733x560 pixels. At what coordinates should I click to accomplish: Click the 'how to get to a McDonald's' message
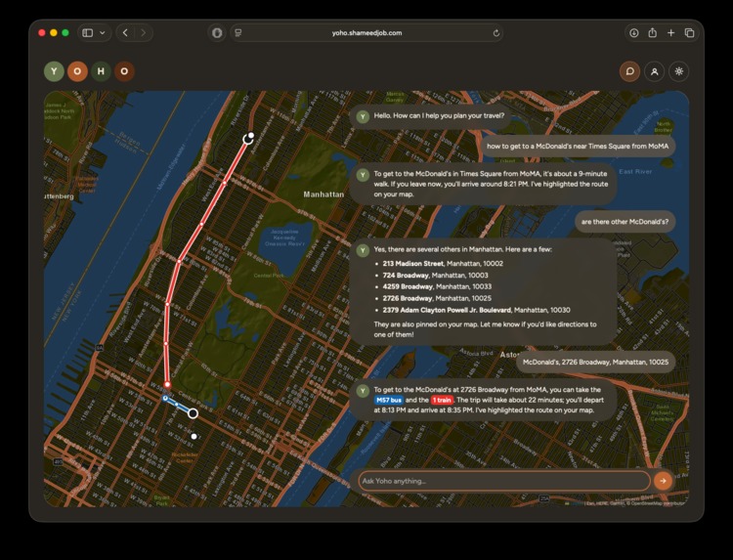coord(578,146)
